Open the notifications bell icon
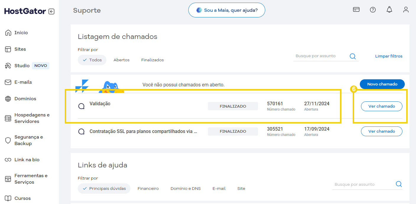The width and height of the screenshot is (416, 204). 389,10
